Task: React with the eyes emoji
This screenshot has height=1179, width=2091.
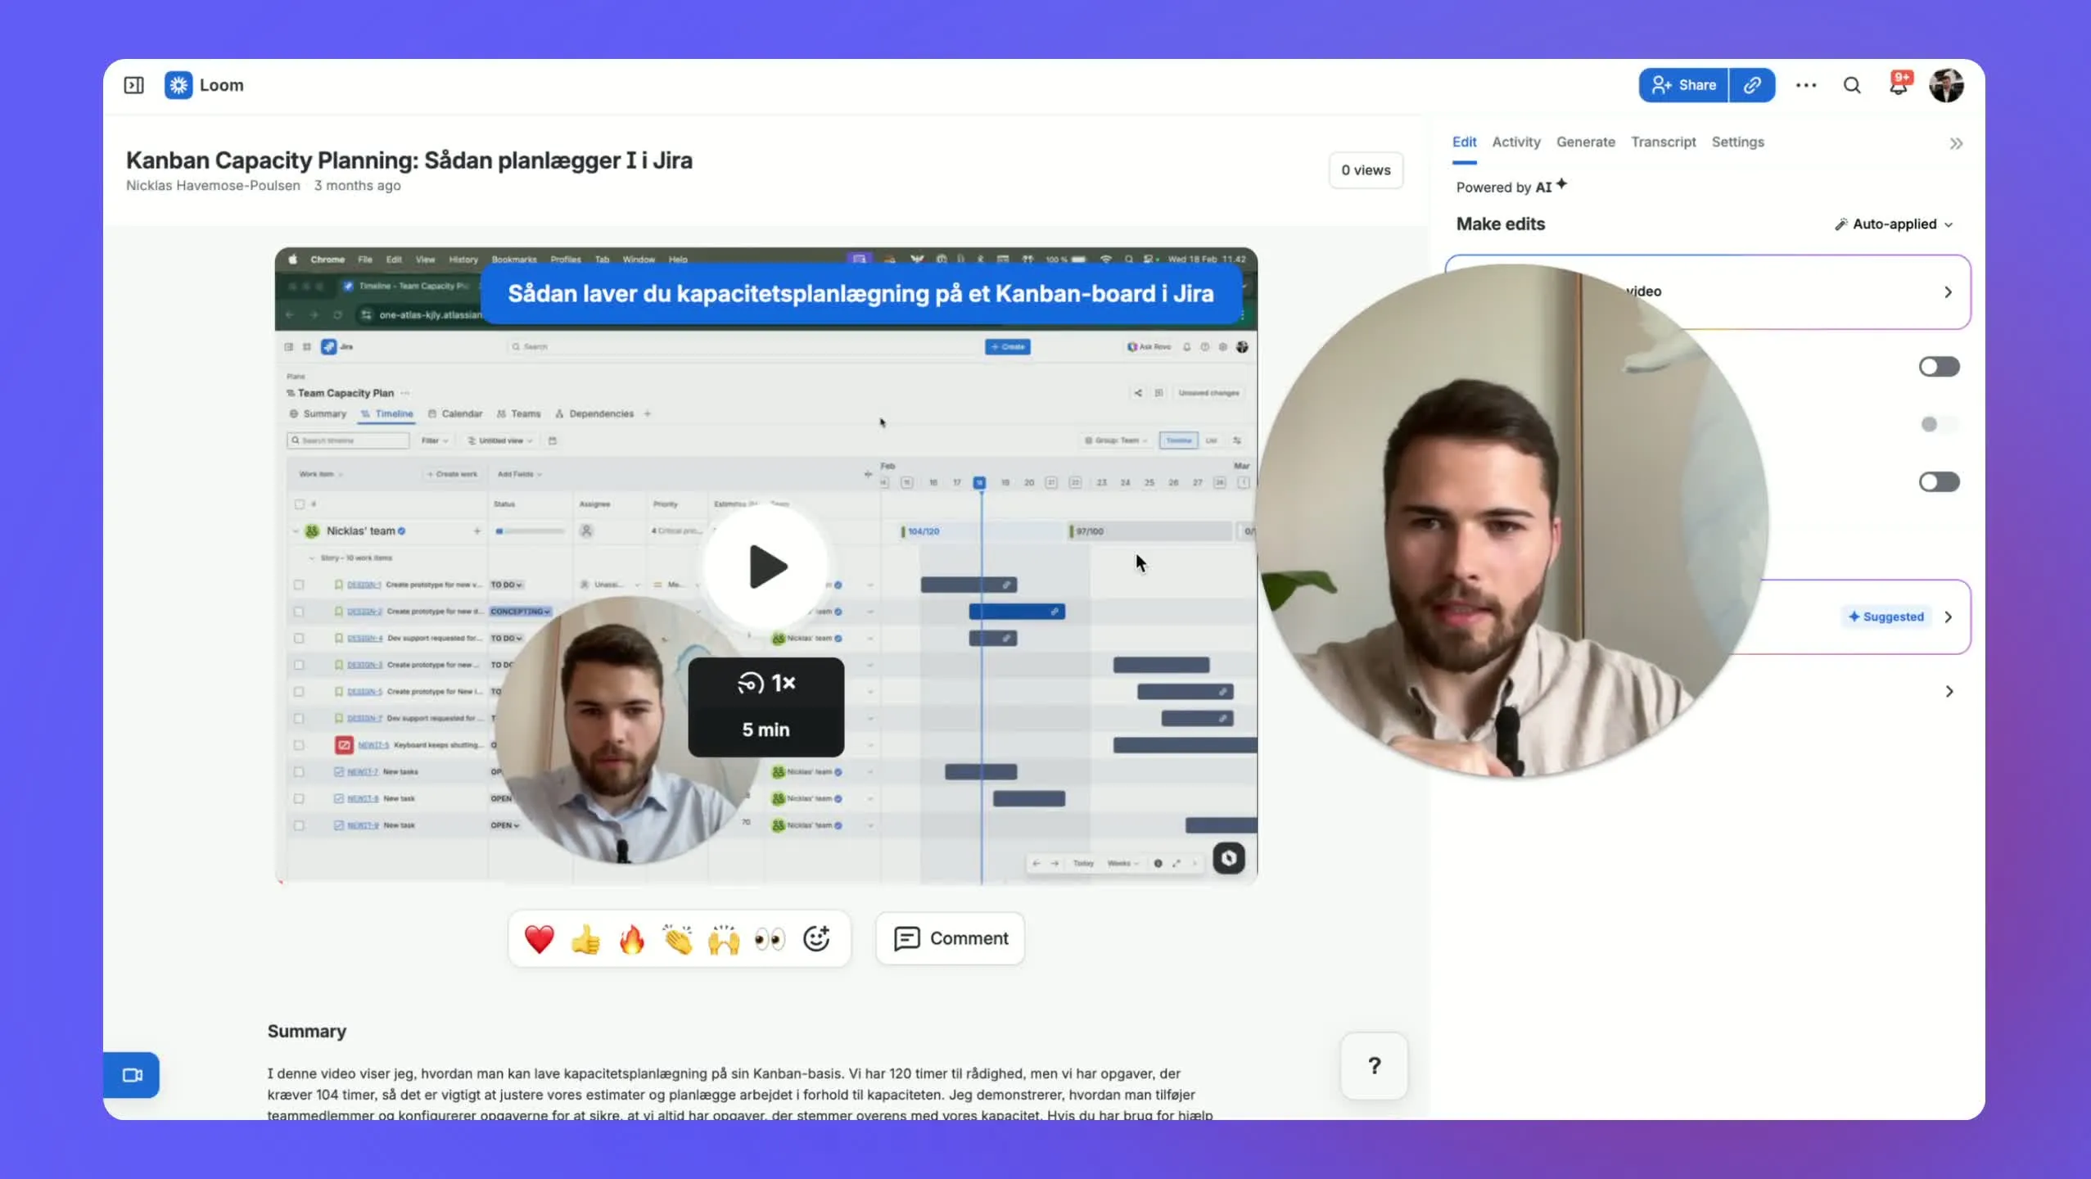Action: tap(770, 939)
